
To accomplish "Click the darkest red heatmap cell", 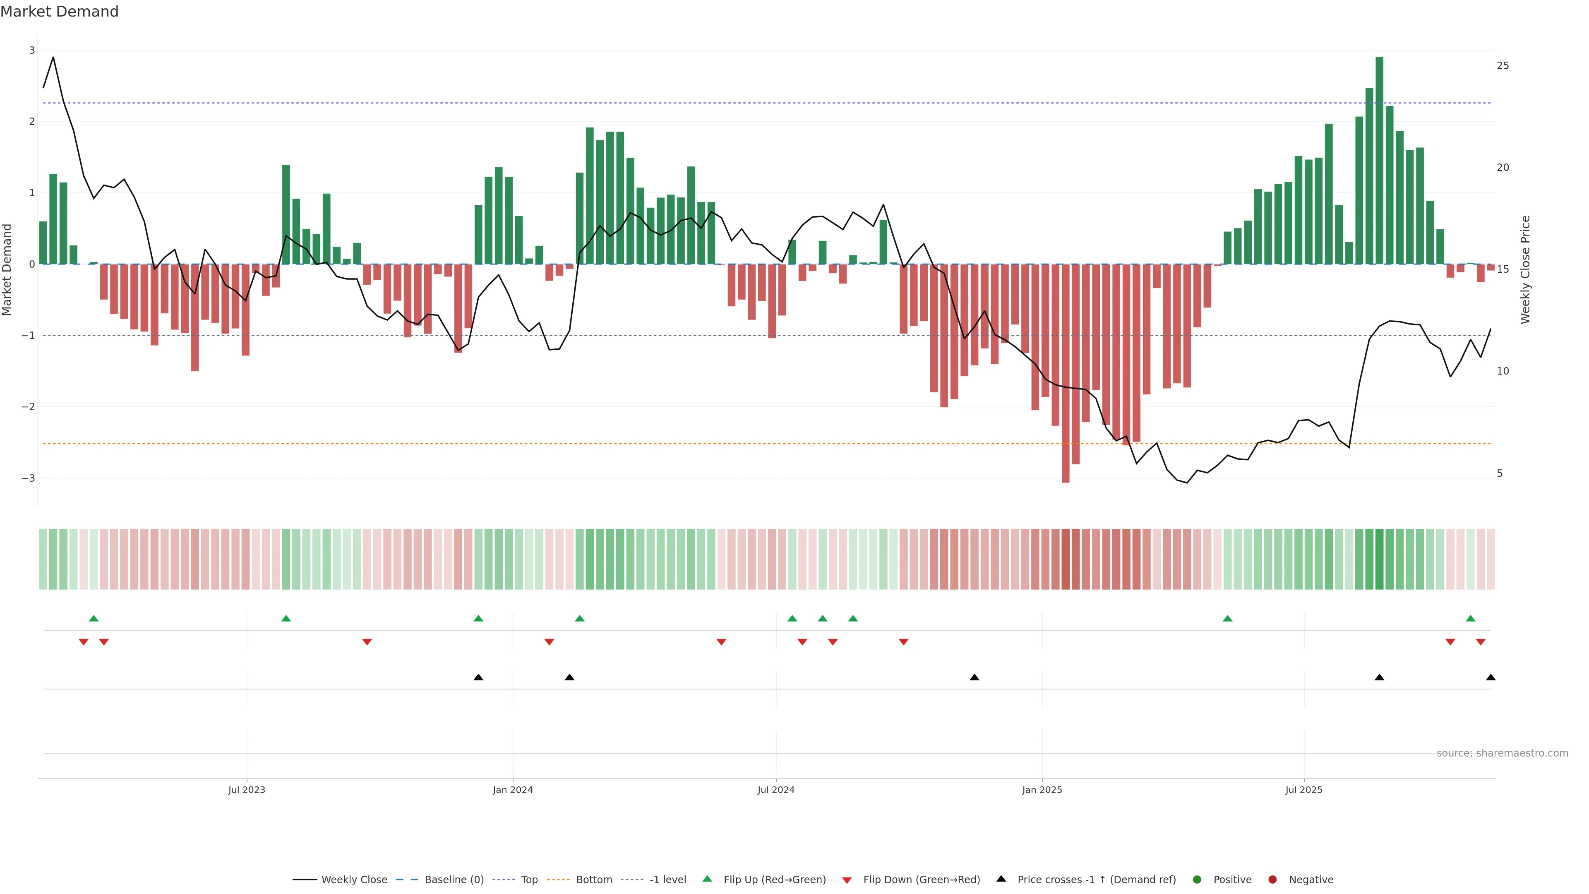I will pyautogui.click(x=1065, y=559).
